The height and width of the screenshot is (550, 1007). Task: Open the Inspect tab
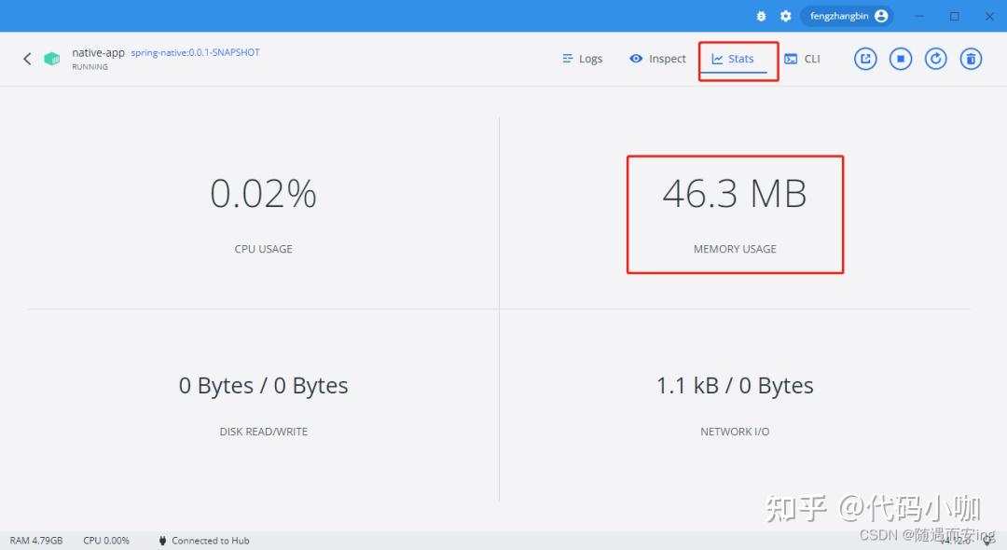coord(657,58)
